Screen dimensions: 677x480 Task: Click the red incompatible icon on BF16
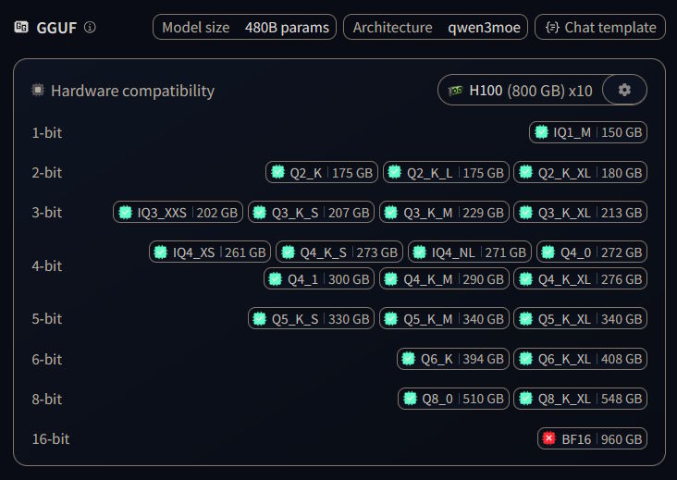click(x=549, y=438)
